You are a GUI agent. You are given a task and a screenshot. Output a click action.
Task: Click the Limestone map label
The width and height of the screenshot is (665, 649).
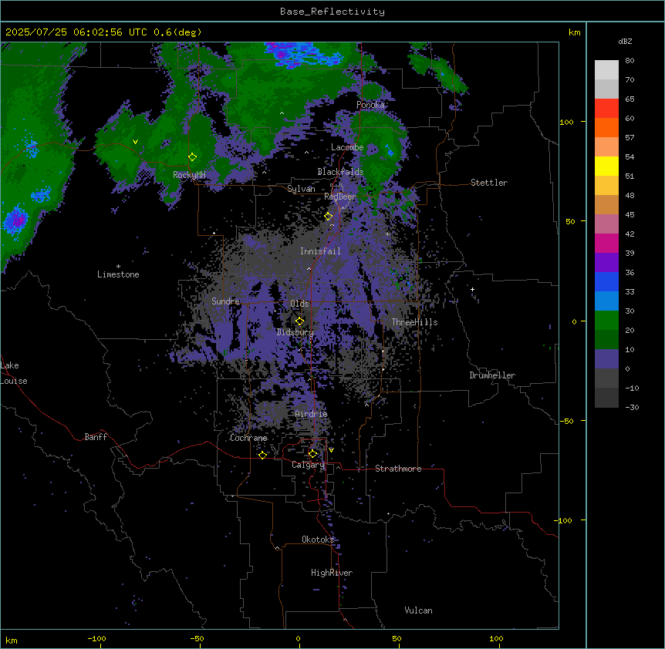point(118,274)
